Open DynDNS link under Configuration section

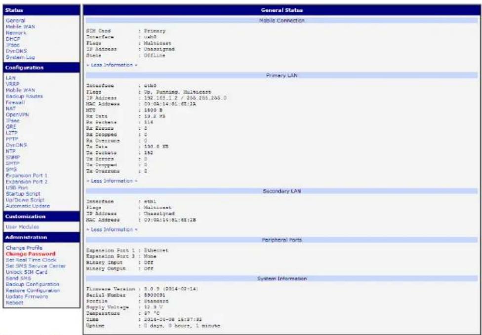pos(16,145)
